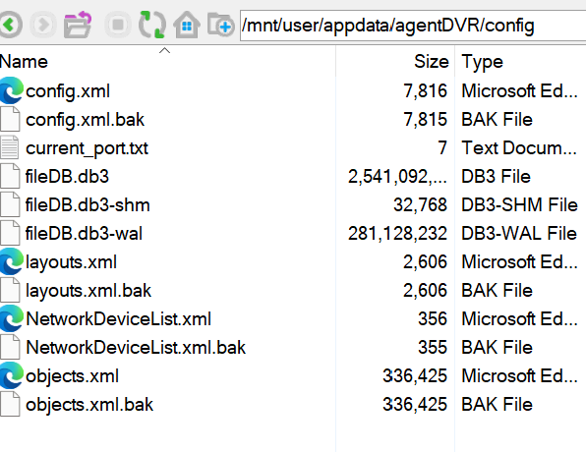Image resolution: width=586 pixels, height=452 pixels.
Task: Go to the home directory
Action: (x=187, y=25)
